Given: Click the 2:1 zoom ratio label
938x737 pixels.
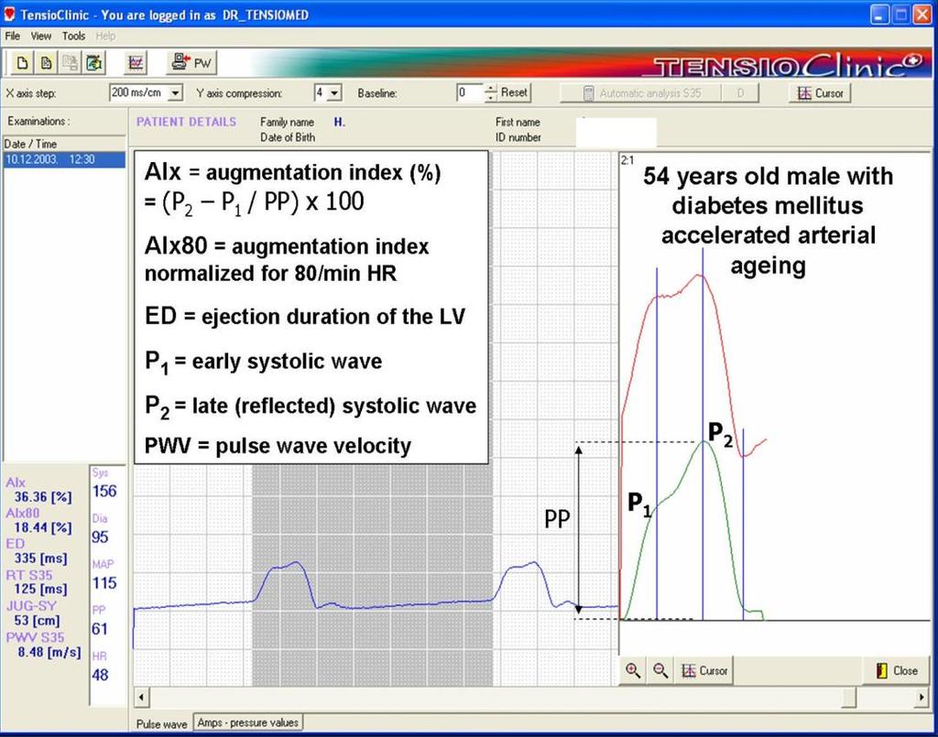Looking at the screenshot, I should click(x=627, y=160).
